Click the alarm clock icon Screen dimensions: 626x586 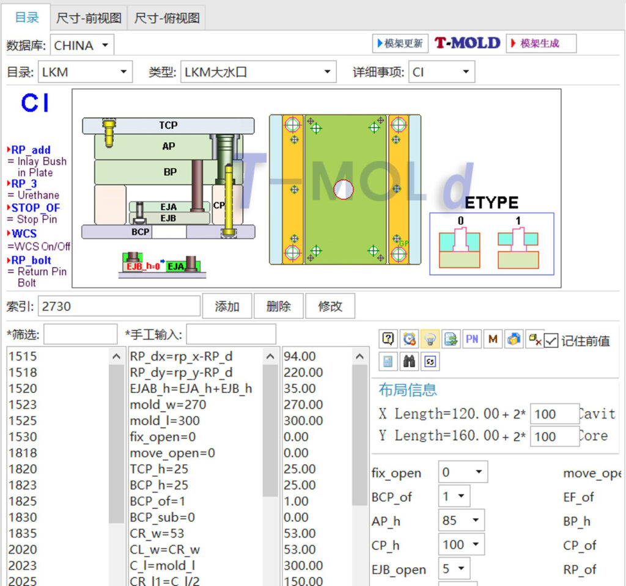(x=409, y=339)
